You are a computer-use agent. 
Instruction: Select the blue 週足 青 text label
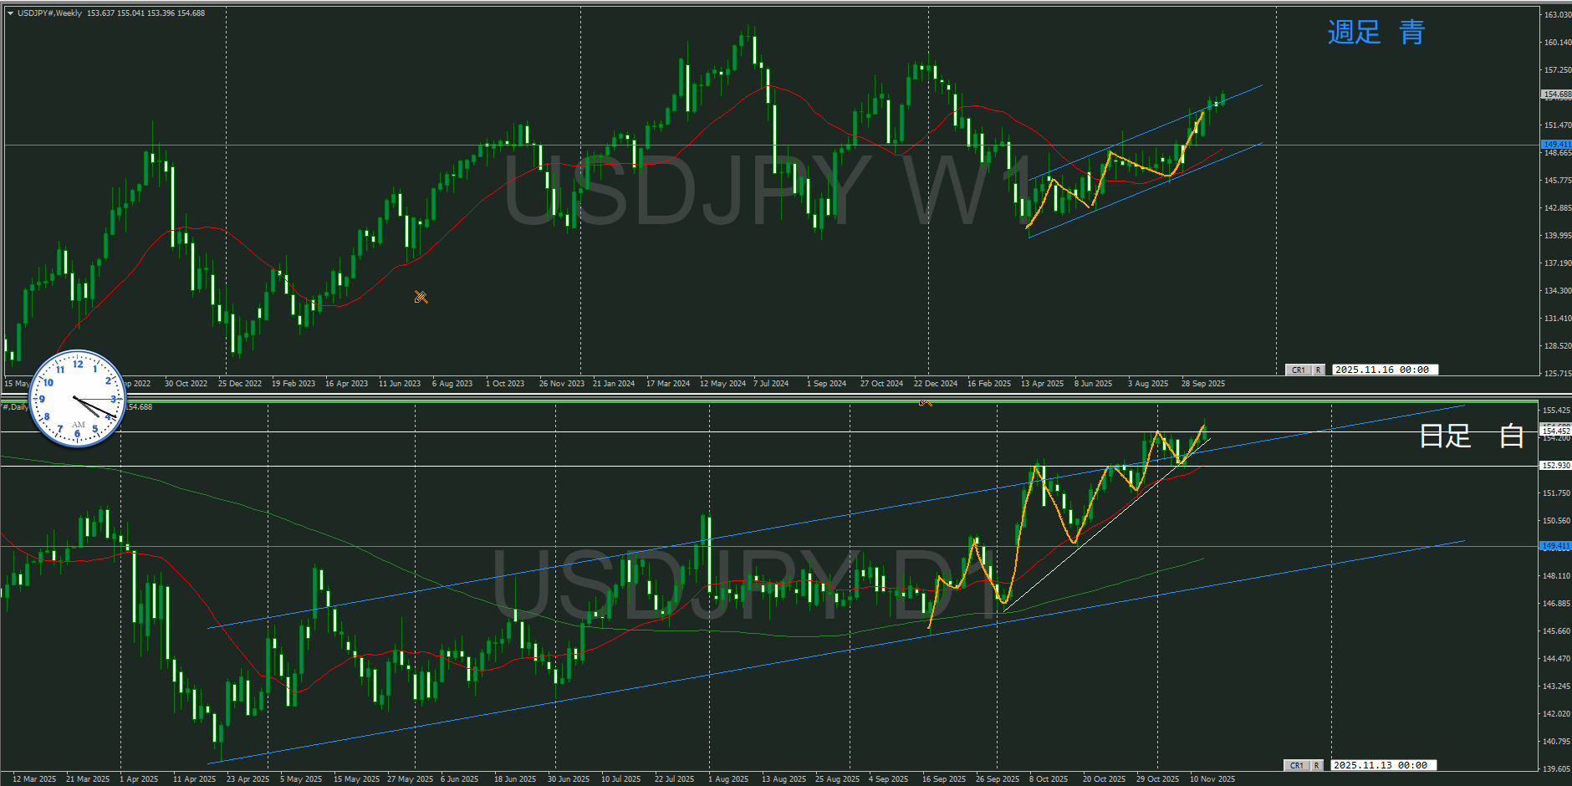pos(1375,33)
